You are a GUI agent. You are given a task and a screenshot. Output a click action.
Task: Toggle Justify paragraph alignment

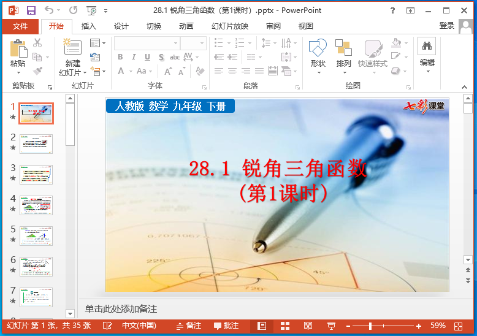coord(259,71)
